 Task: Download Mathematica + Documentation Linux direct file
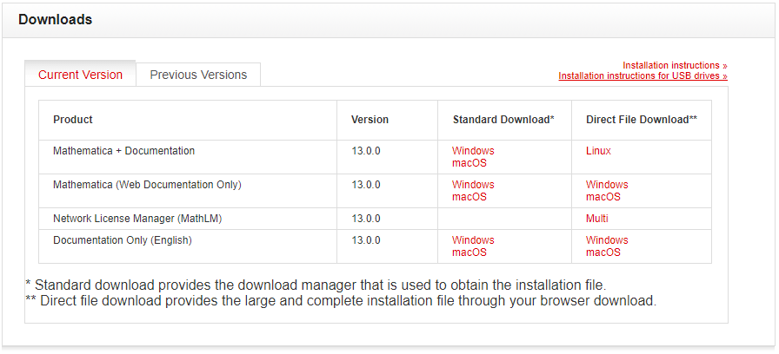tap(598, 151)
